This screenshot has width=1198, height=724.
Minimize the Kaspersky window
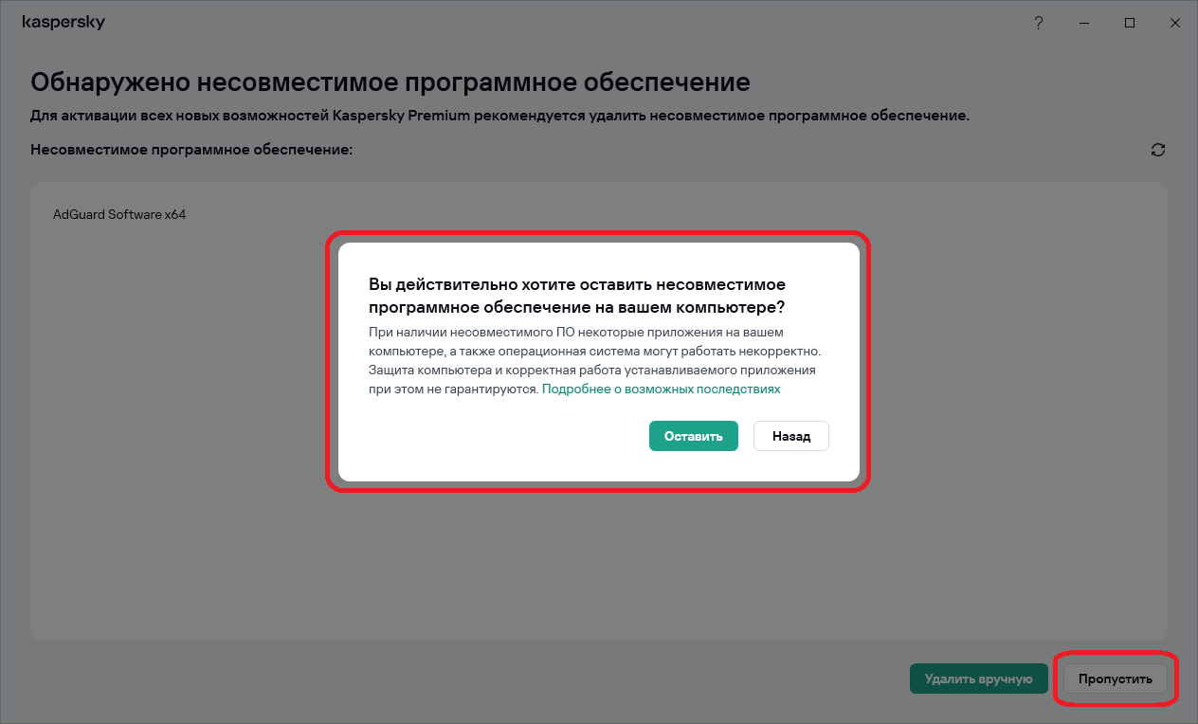[1084, 23]
